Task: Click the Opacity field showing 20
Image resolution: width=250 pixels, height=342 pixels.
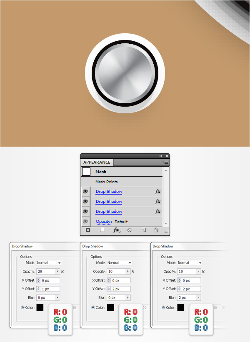Action: 45,272
